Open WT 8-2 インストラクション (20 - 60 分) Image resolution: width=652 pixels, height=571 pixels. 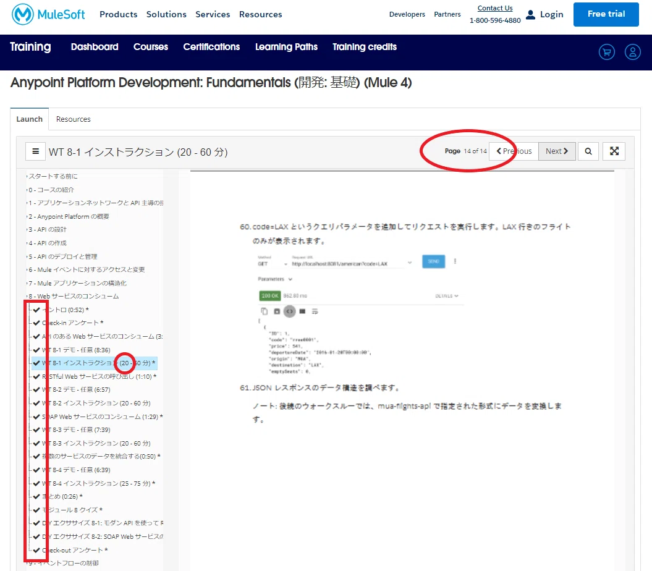click(96, 403)
